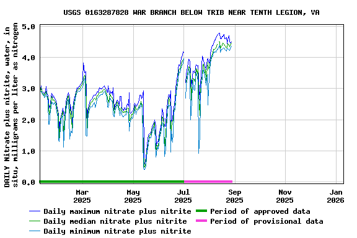Image resolution: width=357 pixels, height=238 pixels.
Task: Click the "Nov 2025" x-axis label
Action: (x=285, y=196)
